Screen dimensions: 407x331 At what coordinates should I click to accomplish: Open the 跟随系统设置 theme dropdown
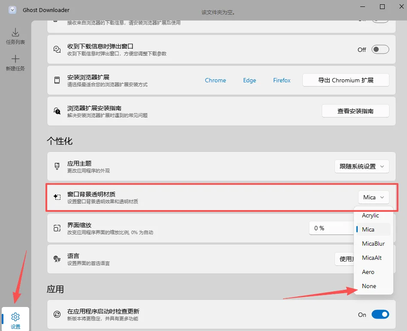(362, 166)
